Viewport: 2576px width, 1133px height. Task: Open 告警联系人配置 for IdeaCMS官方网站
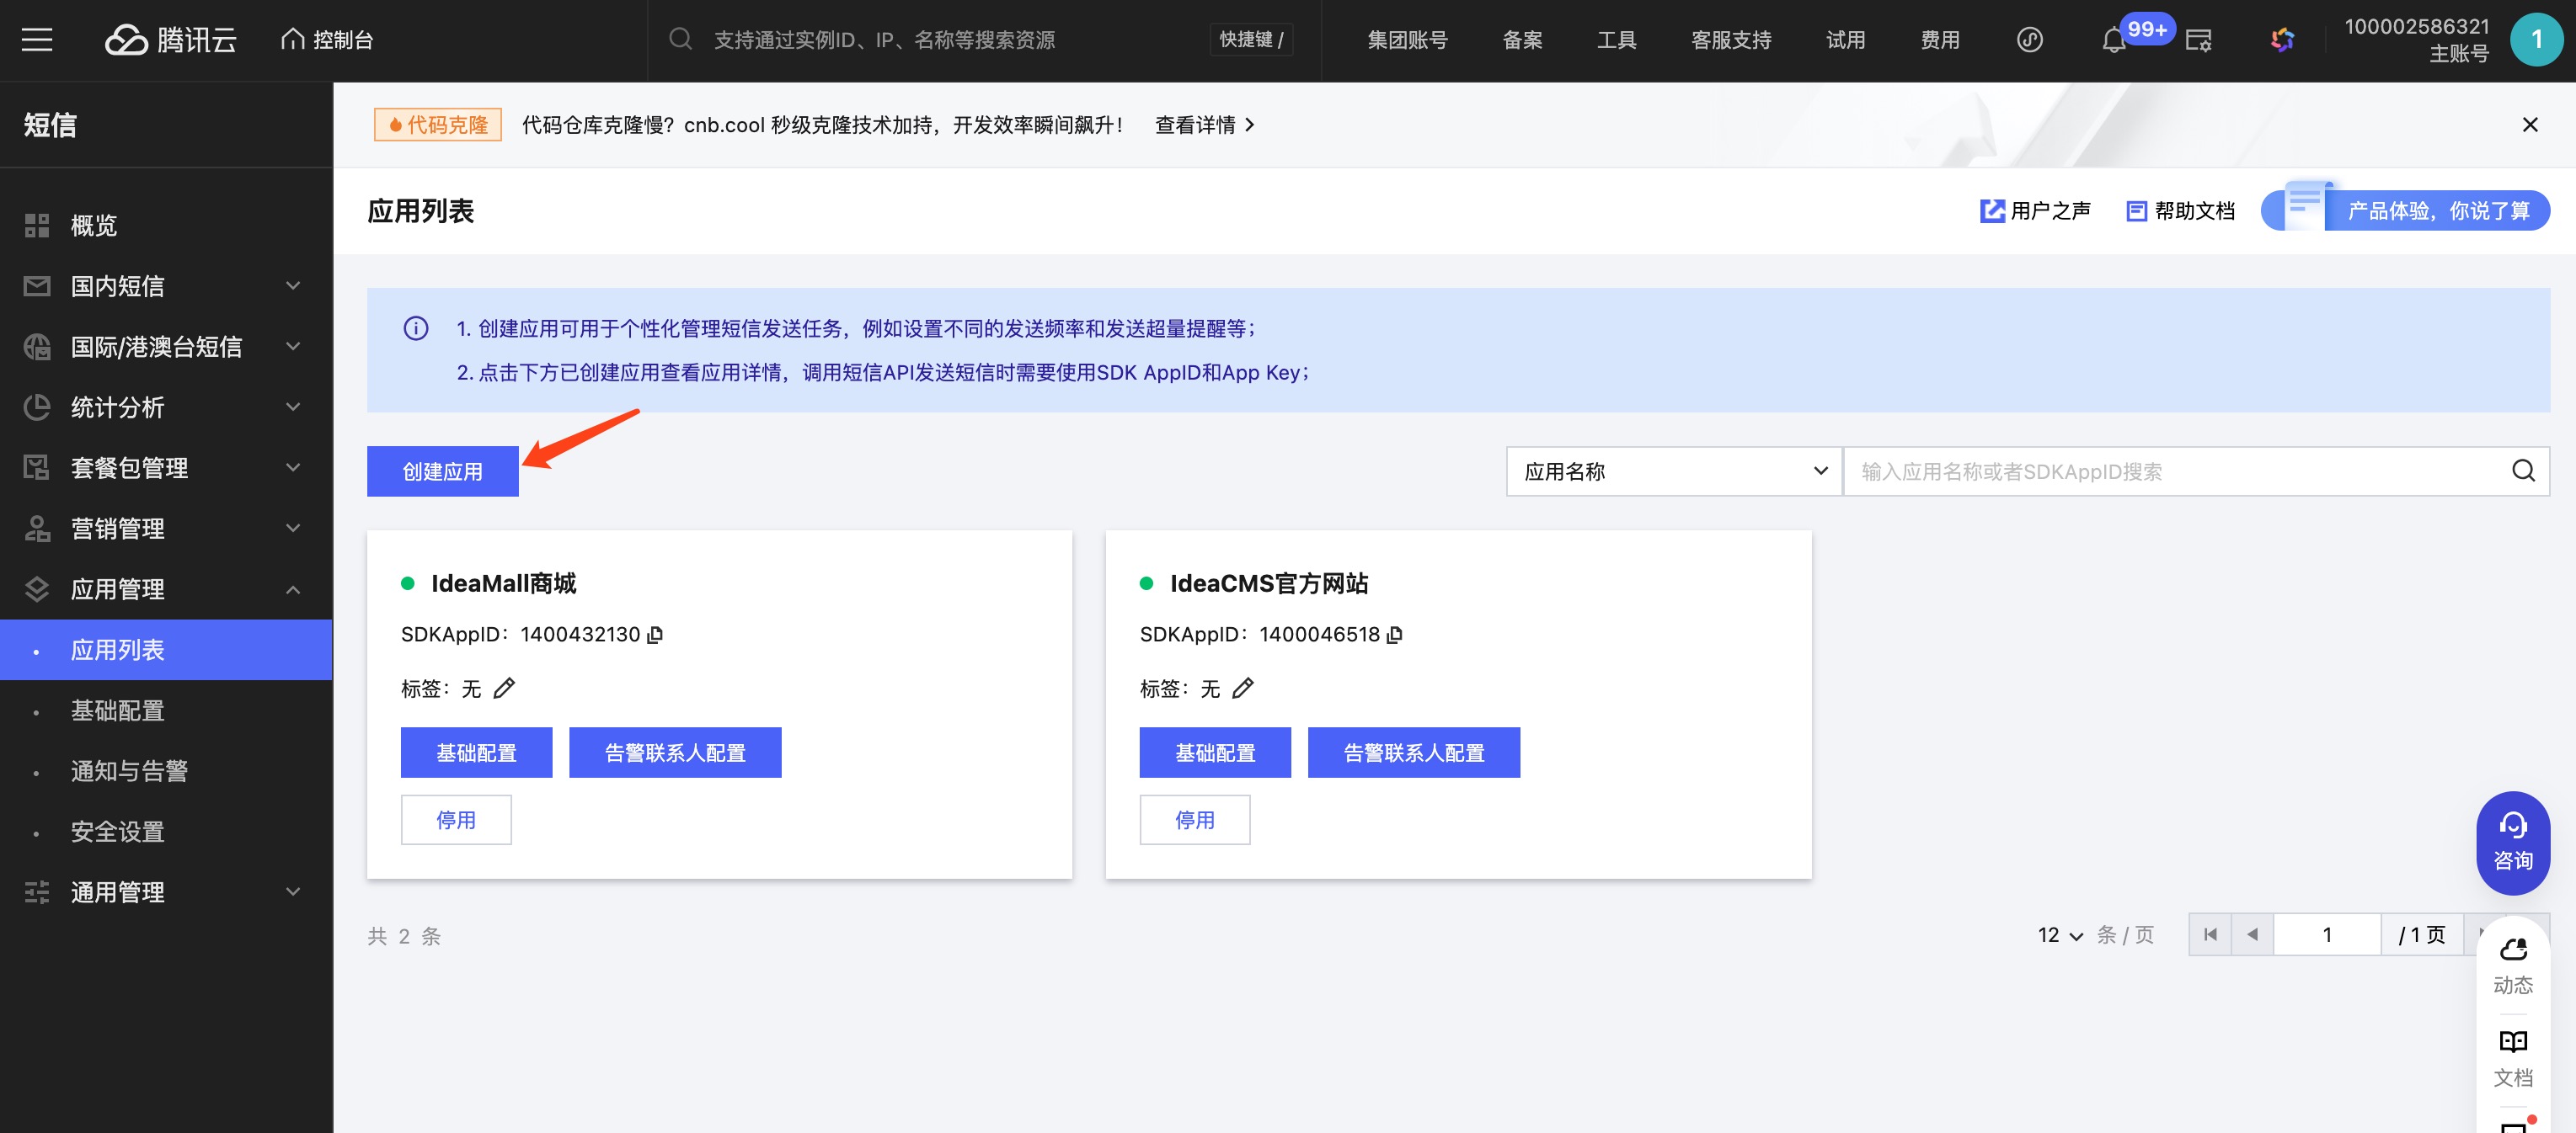[x=1413, y=753]
